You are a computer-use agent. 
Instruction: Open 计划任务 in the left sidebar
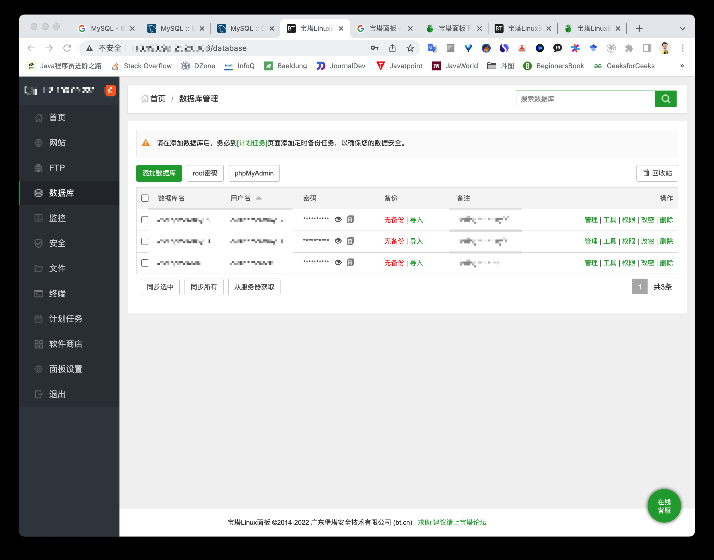click(66, 319)
